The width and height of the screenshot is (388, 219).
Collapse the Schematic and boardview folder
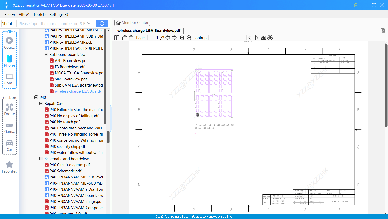(x=41, y=159)
